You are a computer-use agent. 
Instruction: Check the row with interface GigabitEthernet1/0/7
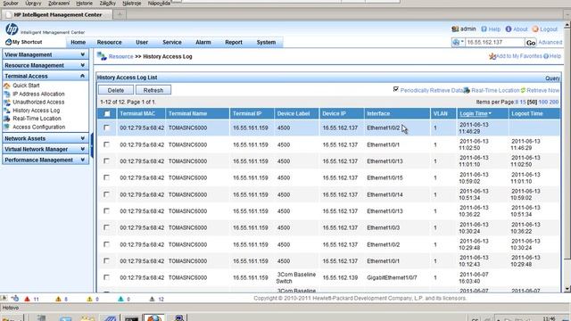pyautogui.click(x=106, y=277)
